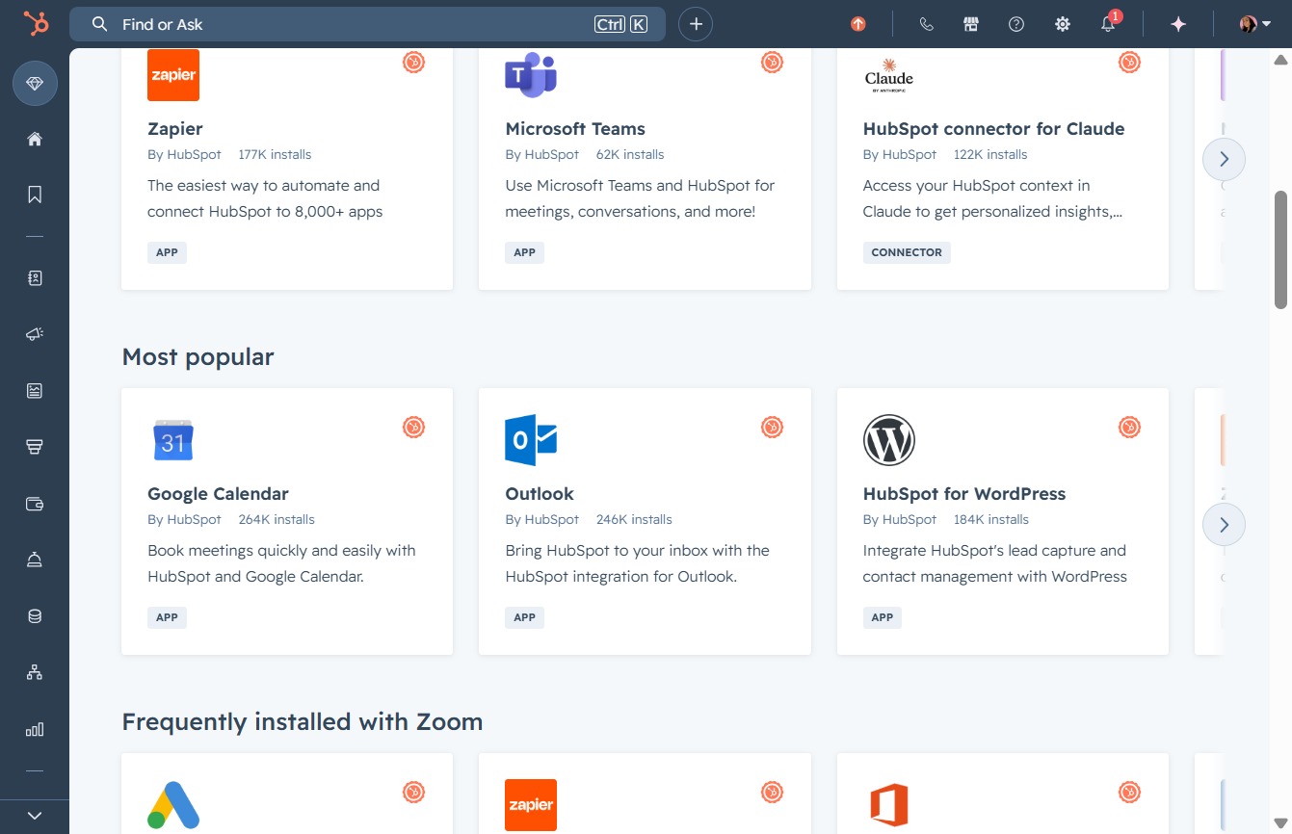Click the "Most popular" section heading
The width and height of the screenshot is (1292, 834).
tap(198, 357)
